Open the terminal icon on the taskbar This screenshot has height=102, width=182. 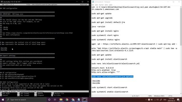click(84, 99)
